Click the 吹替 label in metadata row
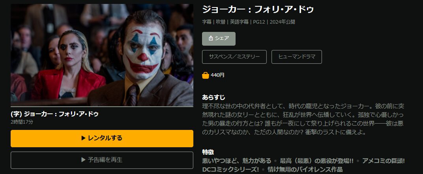 click(x=221, y=22)
